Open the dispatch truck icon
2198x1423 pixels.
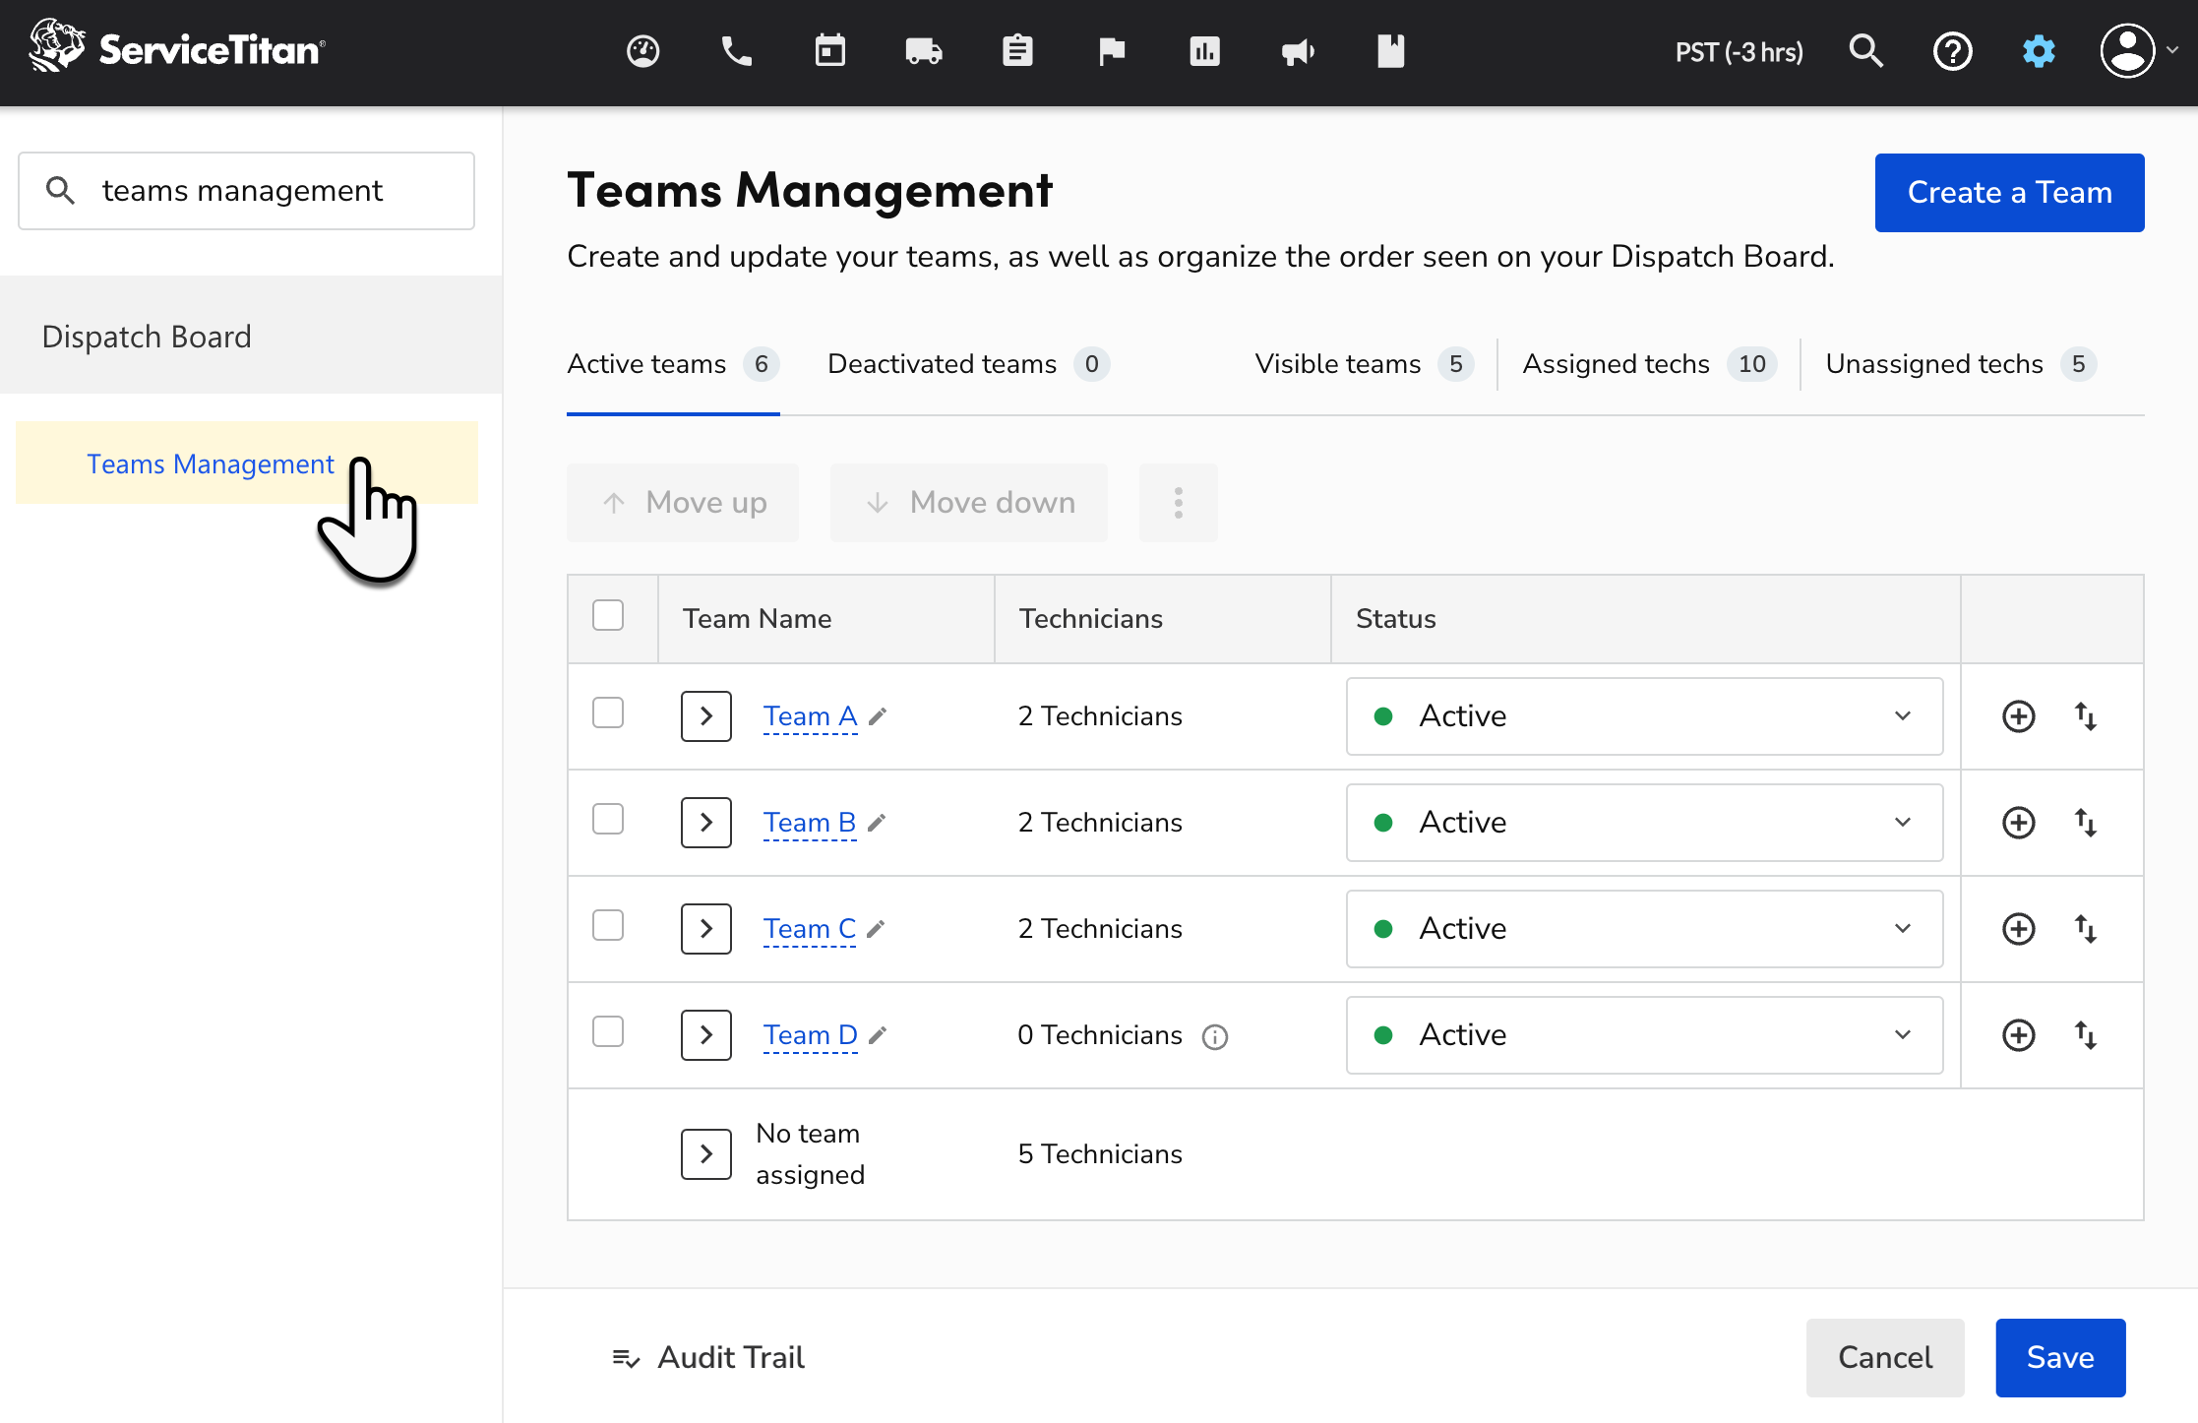tap(923, 51)
